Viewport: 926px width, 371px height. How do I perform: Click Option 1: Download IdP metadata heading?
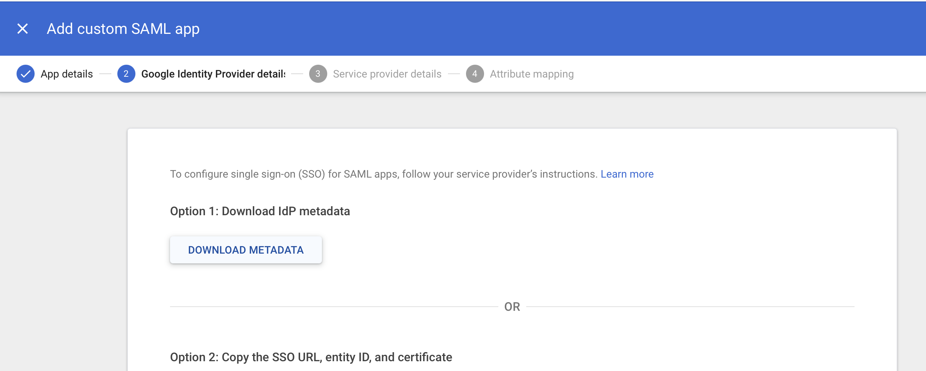[260, 211]
